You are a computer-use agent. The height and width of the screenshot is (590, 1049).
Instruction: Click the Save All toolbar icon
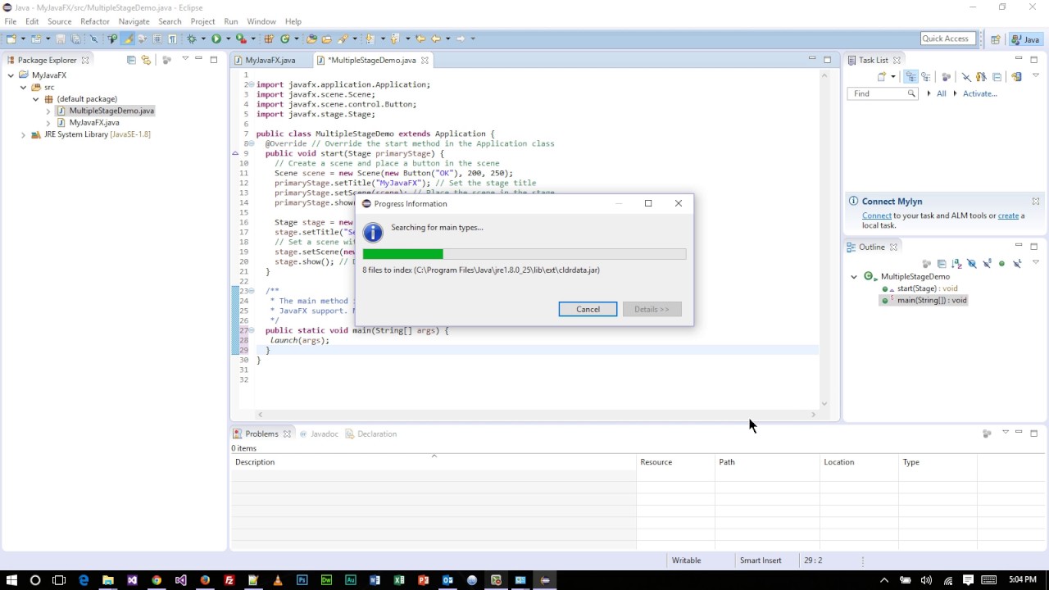(75, 39)
